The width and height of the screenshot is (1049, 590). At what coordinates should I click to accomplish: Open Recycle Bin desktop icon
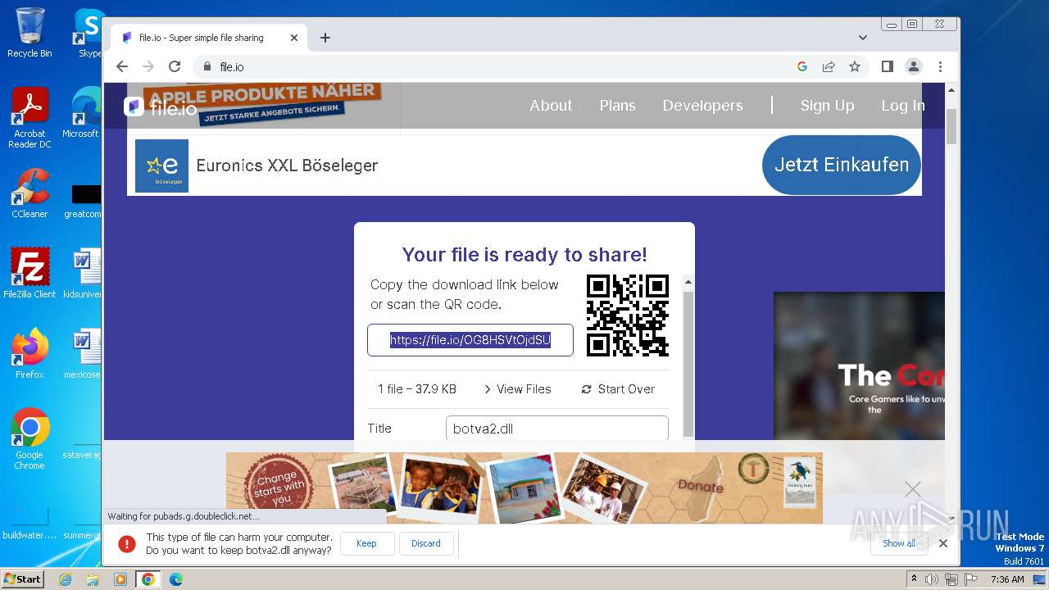click(30, 33)
